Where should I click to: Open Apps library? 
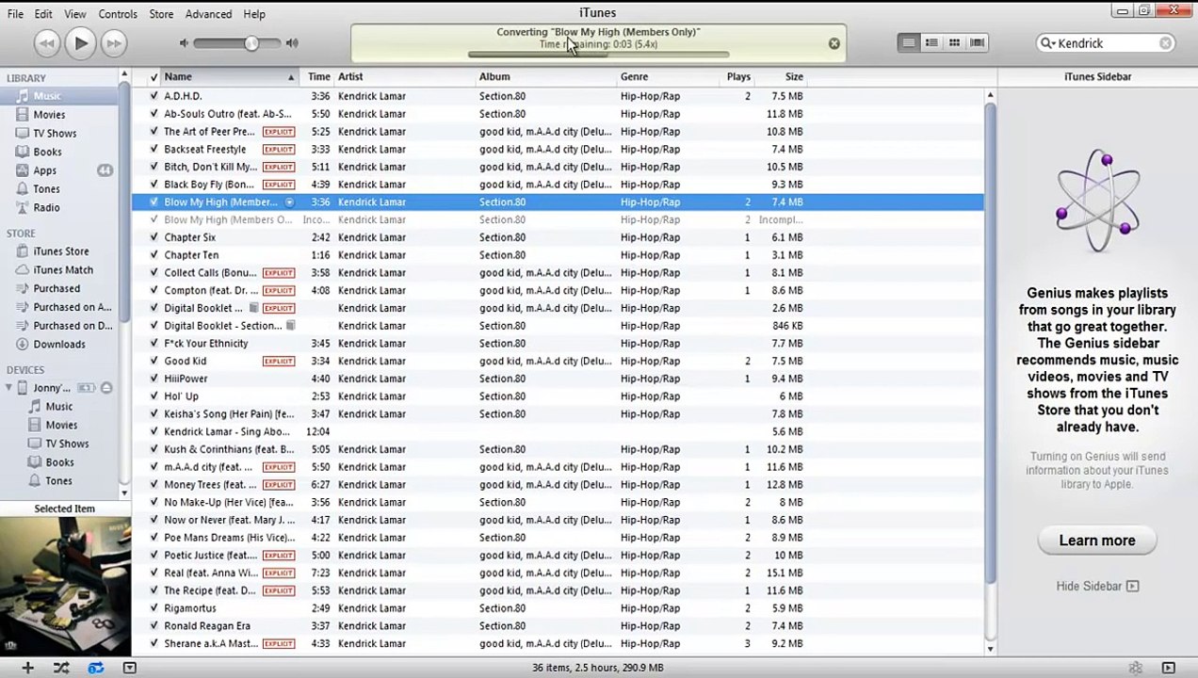point(44,170)
